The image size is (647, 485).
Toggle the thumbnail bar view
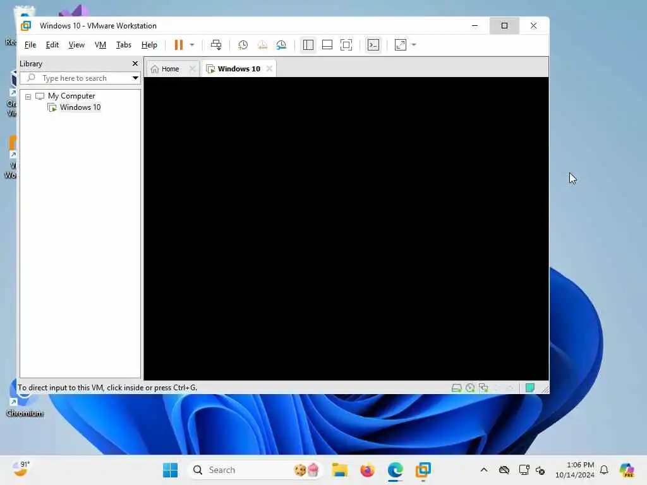[x=327, y=45]
